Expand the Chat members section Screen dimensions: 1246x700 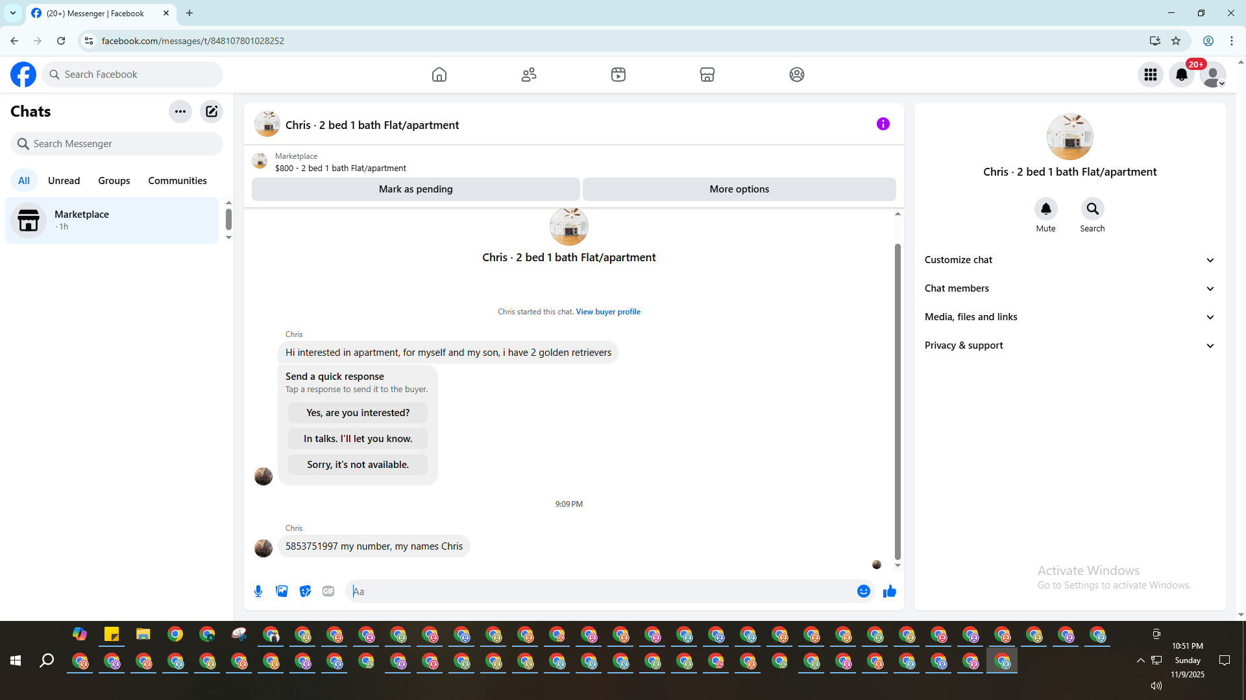(x=1070, y=288)
